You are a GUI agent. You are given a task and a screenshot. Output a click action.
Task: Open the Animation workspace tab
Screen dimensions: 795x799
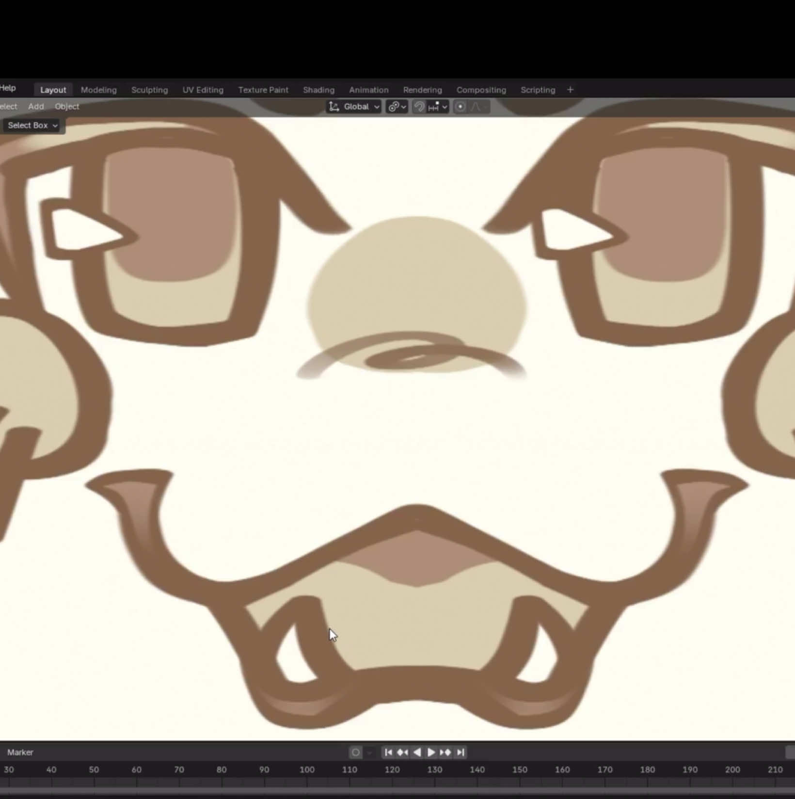(x=369, y=90)
